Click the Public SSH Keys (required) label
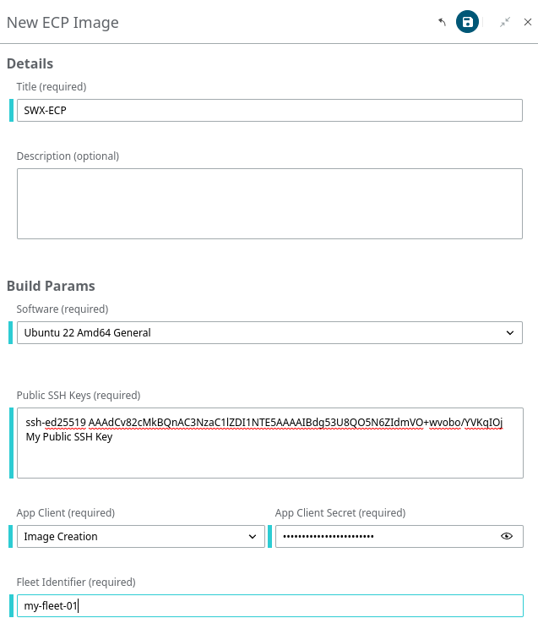 79,395
